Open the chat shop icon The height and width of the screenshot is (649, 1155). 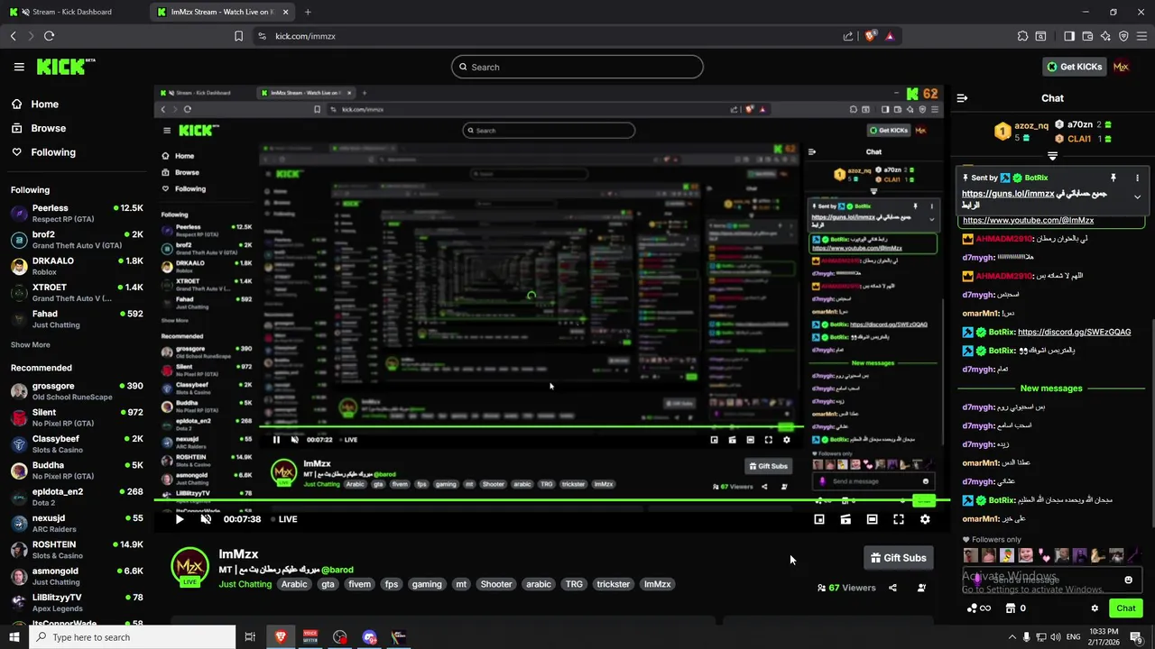coord(1011,608)
